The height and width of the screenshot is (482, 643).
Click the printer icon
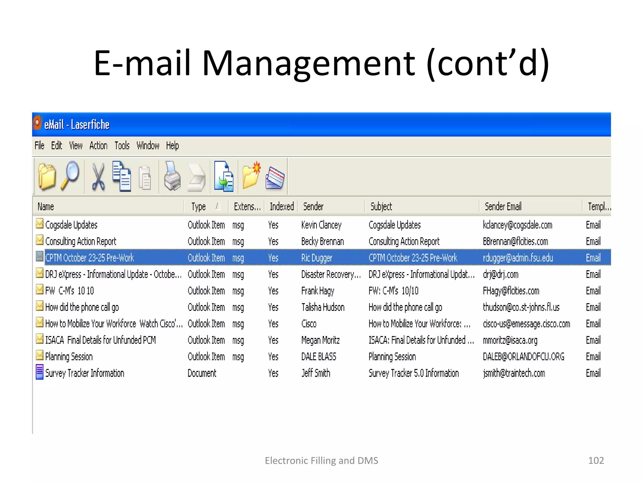[172, 176]
